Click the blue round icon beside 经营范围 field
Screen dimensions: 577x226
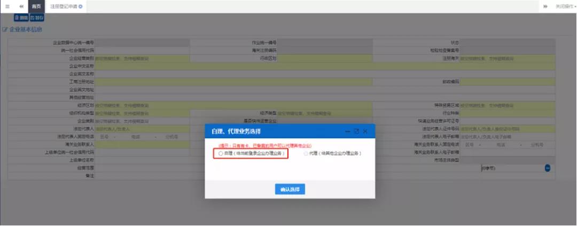(x=548, y=168)
